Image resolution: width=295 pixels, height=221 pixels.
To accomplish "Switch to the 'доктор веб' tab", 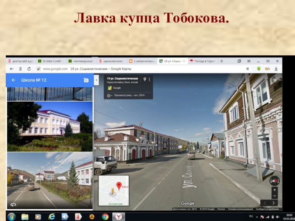I will click(x=21, y=61).
